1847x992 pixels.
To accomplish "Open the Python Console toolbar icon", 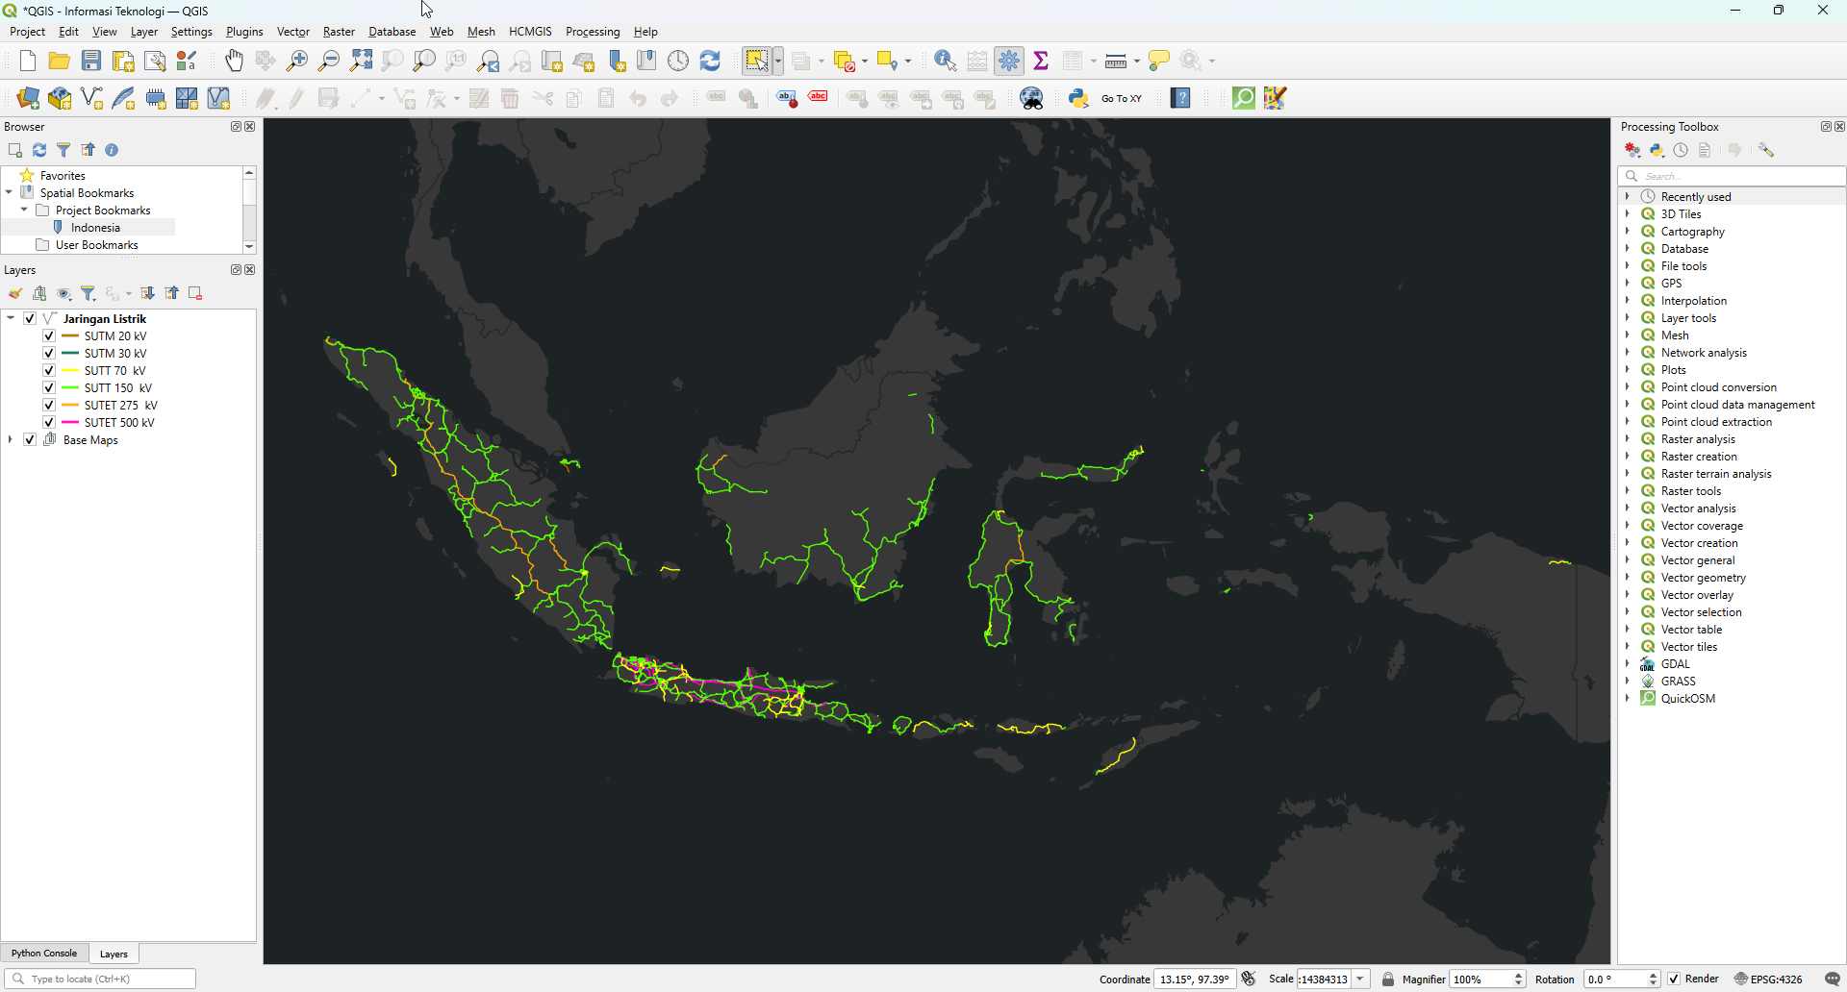I will click(x=1078, y=98).
